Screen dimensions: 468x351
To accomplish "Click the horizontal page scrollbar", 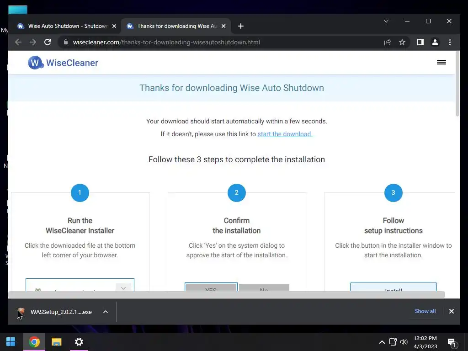I will point(227,295).
